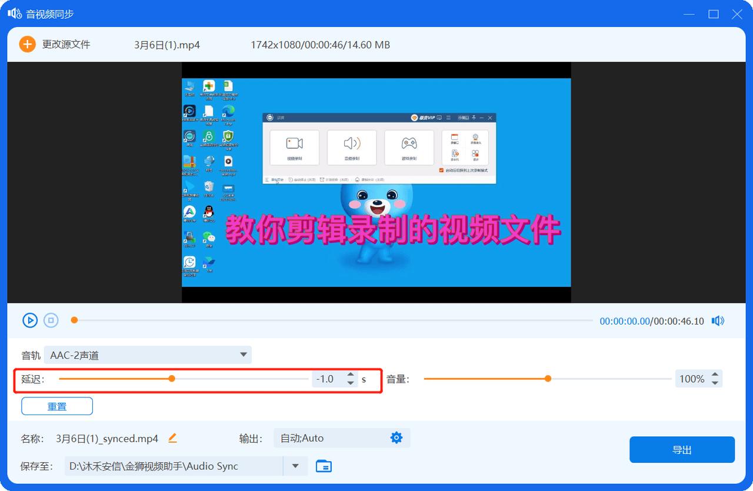The image size is (753, 491).
Task: Browse save location with the folder icon
Action: 323,466
